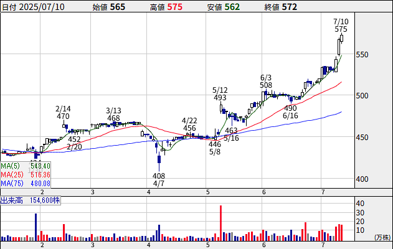Click the volume axis label 40
The width and height of the screenshot is (393, 249).
[360, 203]
